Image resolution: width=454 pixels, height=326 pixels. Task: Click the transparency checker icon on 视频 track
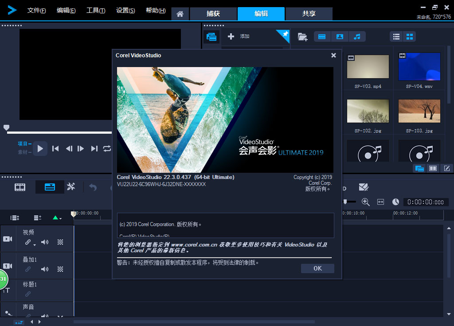[60, 242]
